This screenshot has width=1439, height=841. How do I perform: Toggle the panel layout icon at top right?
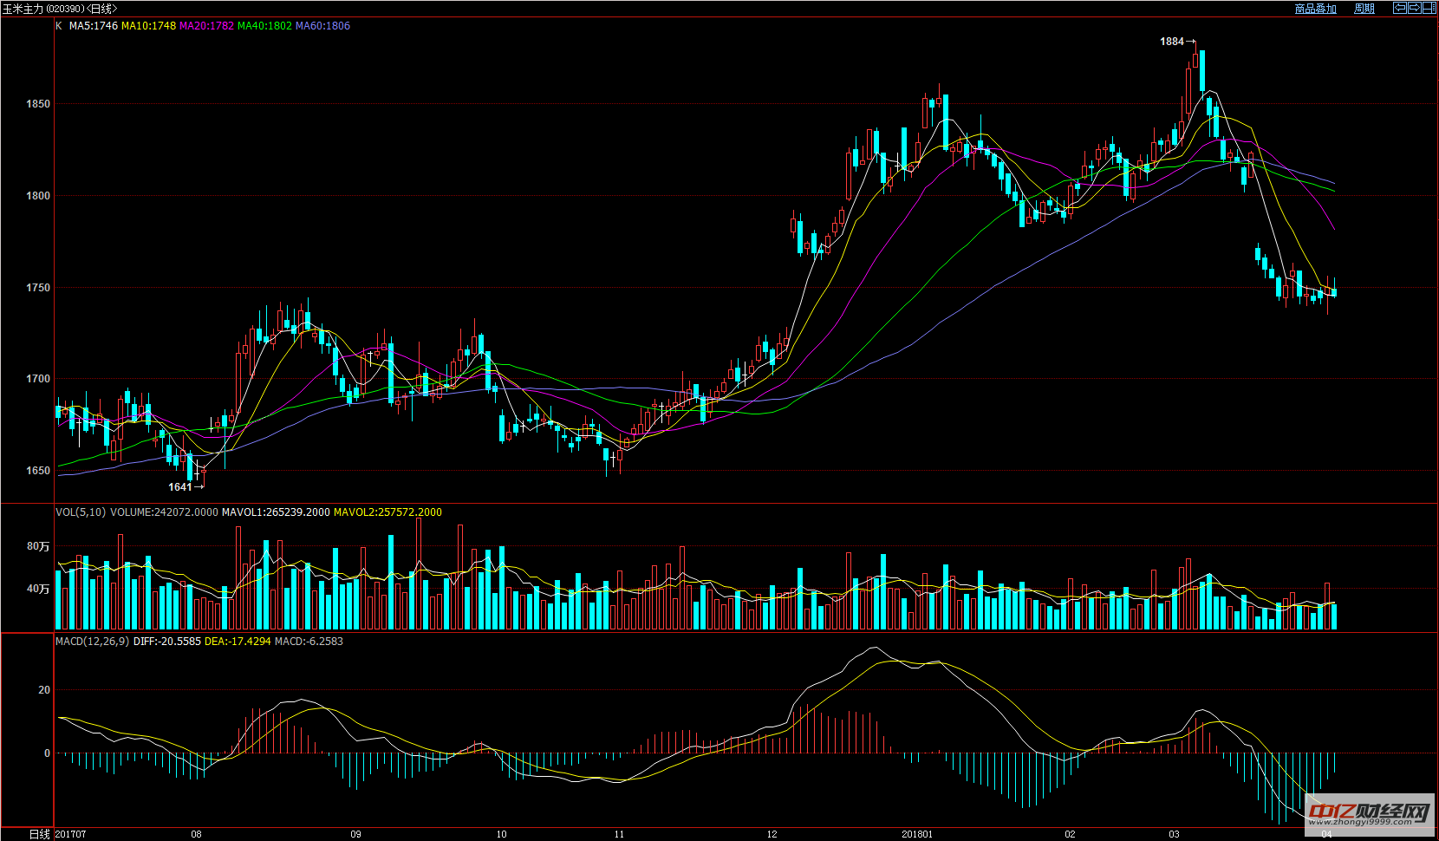click(x=1429, y=8)
